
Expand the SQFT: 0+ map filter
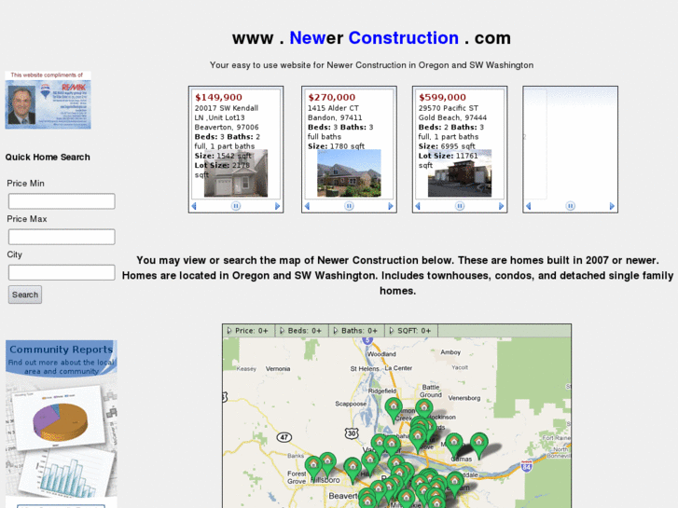tap(410, 331)
